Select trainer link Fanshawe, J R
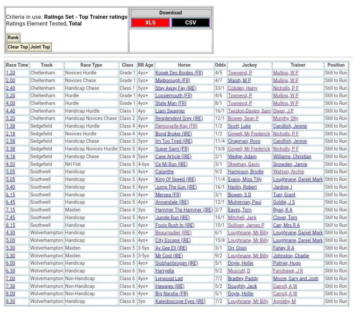The height and width of the screenshot is (313, 353). [x=288, y=271]
